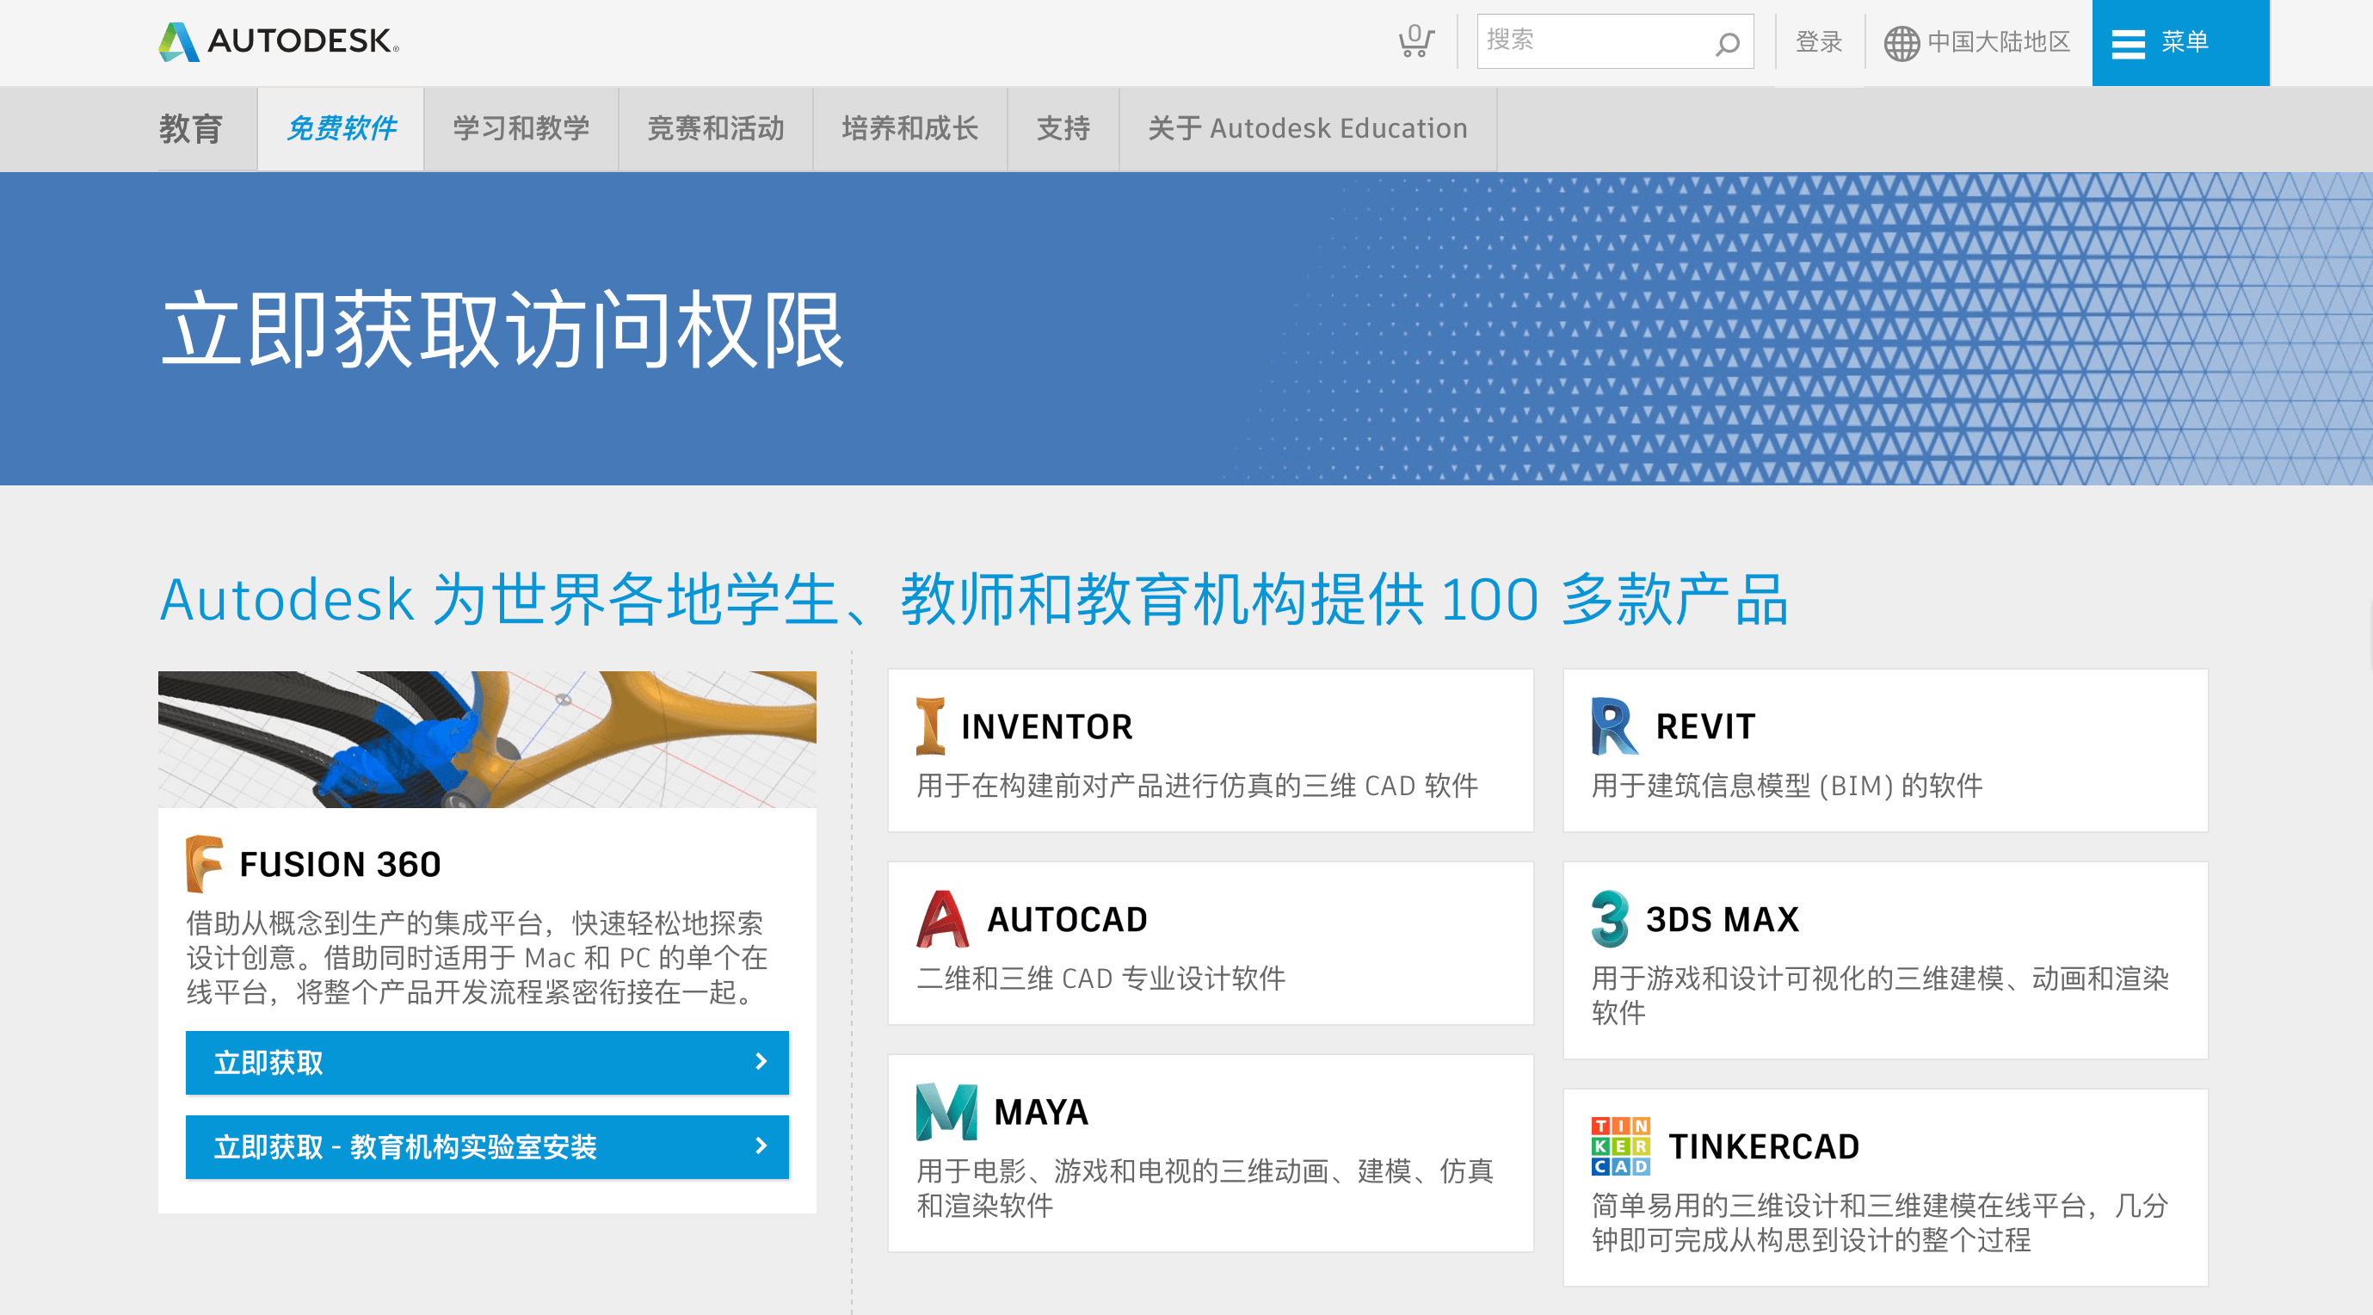The height and width of the screenshot is (1315, 2373).
Task: Click the Tinkercad colored grid icon
Action: [x=1620, y=1145]
